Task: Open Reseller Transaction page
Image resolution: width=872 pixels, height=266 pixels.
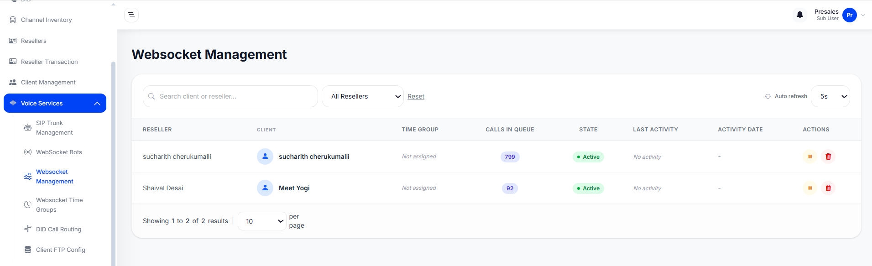Action: click(49, 62)
